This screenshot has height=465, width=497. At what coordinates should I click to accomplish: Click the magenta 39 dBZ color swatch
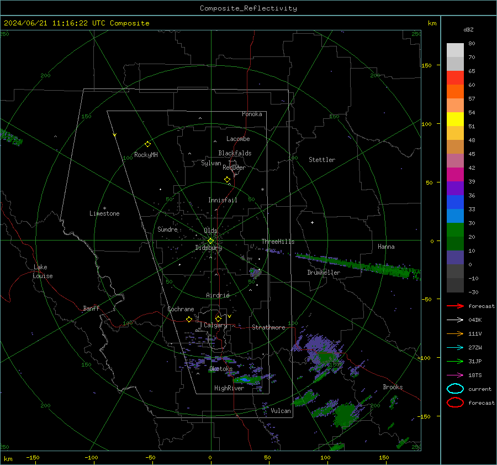point(455,174)
